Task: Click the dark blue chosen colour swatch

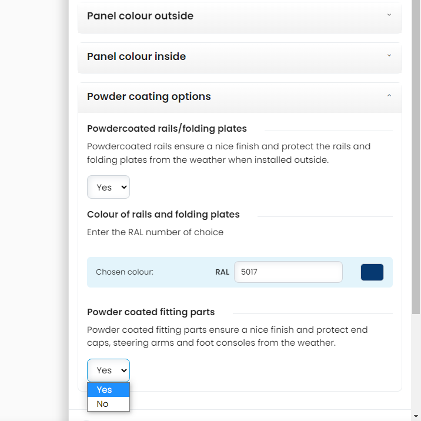Action: click(x=372, y=272)
